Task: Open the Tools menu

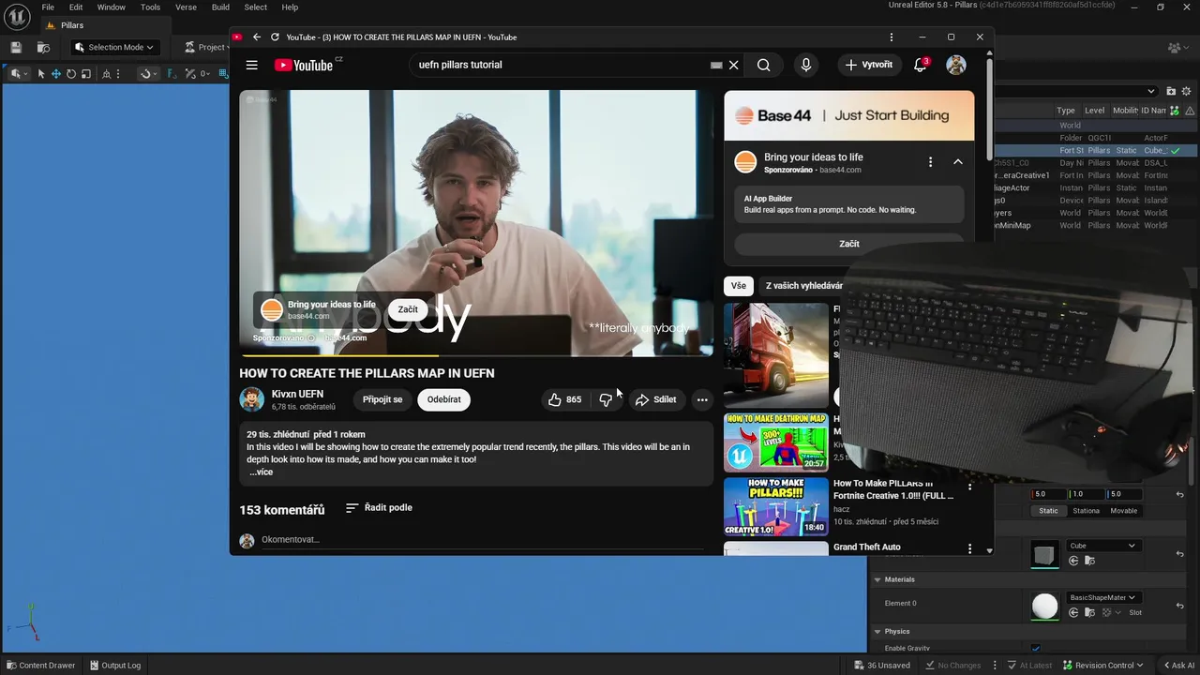Action: coord(150,7)
